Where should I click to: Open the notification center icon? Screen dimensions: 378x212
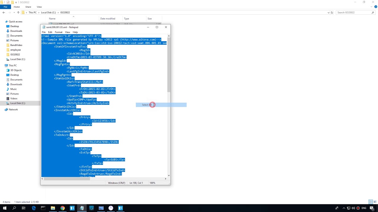click(372, 208)
